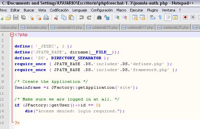Click the Close All documents icon
200x129 pixels.
[38, 17]
